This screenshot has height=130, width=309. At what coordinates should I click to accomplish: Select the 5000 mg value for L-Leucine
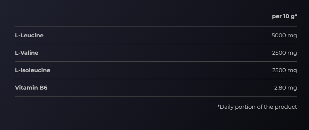click(x=284, y=36)
